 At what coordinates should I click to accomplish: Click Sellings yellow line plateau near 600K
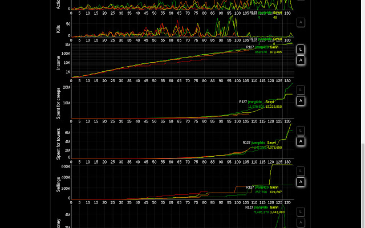(282, 165)
